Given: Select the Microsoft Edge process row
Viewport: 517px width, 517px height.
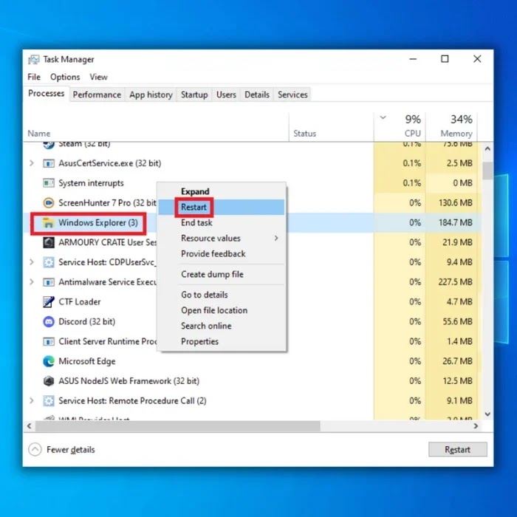Looking at the screenshot, I should 253,361.
